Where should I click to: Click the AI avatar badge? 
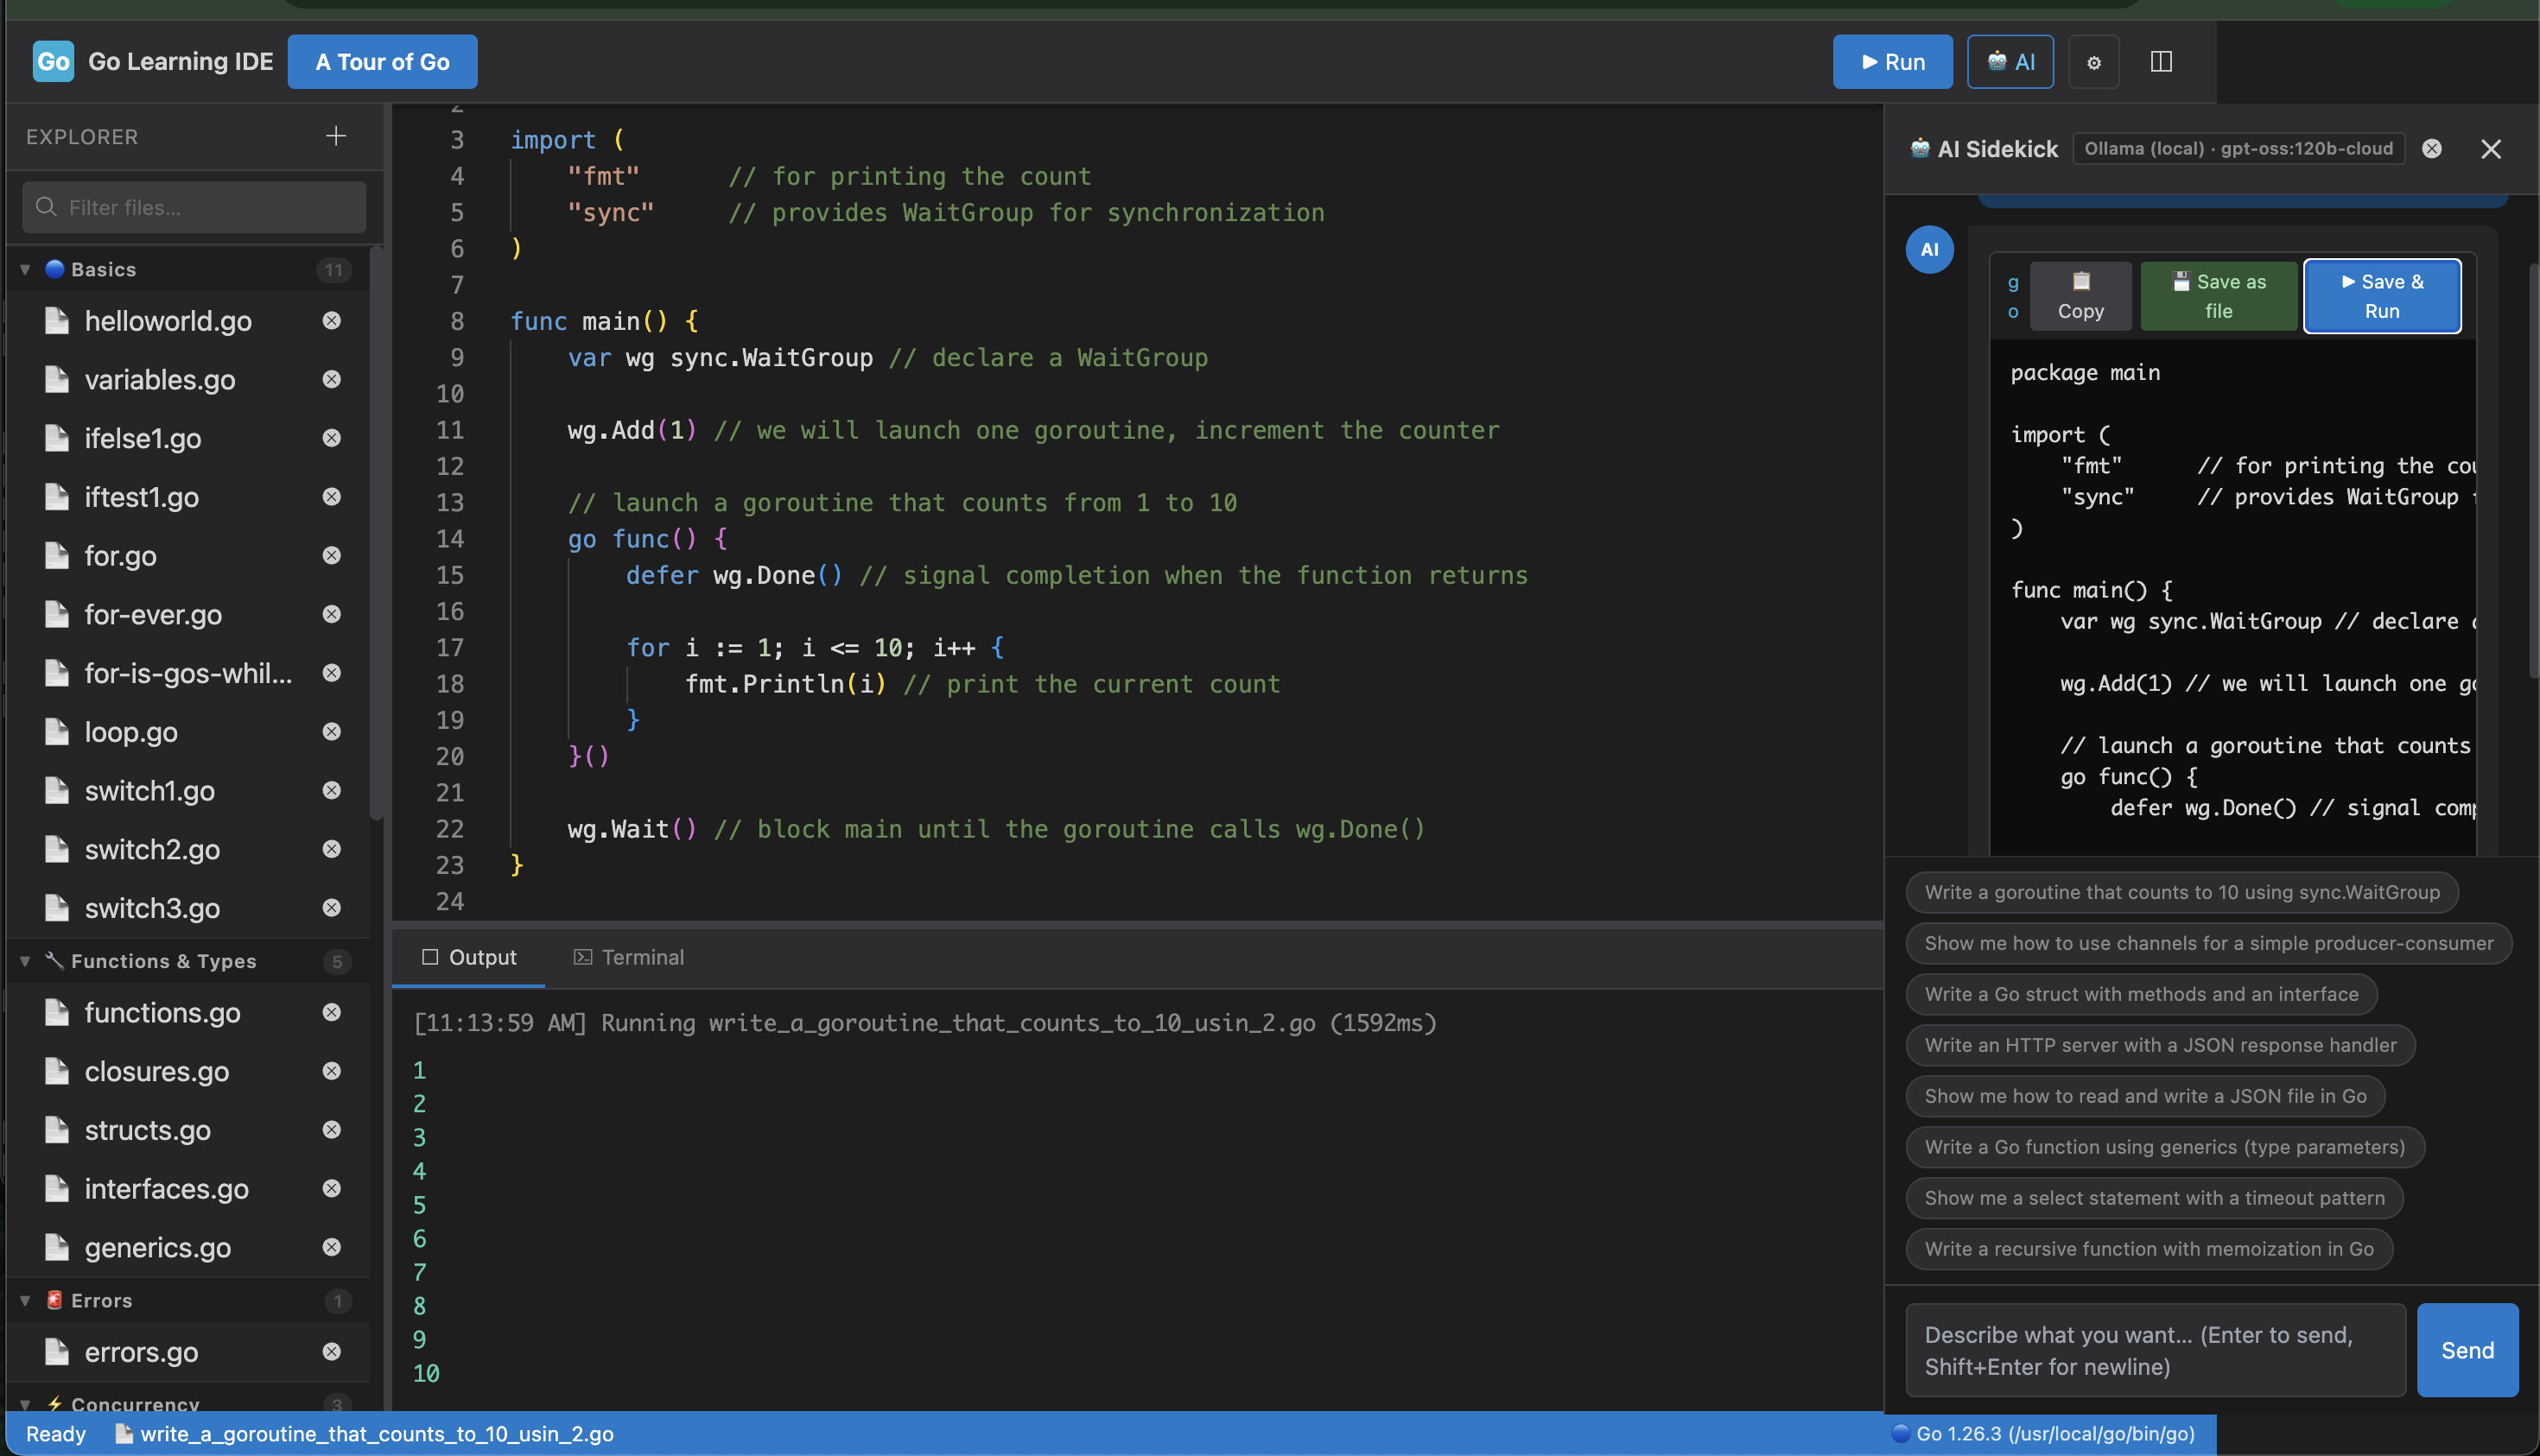tap(1930, 250)
